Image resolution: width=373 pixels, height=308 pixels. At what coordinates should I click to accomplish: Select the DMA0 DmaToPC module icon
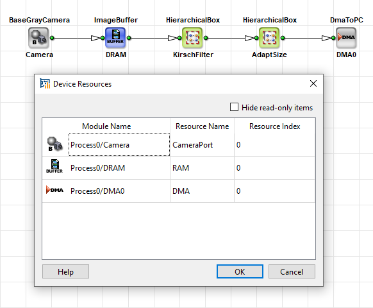tap(346, 38)
